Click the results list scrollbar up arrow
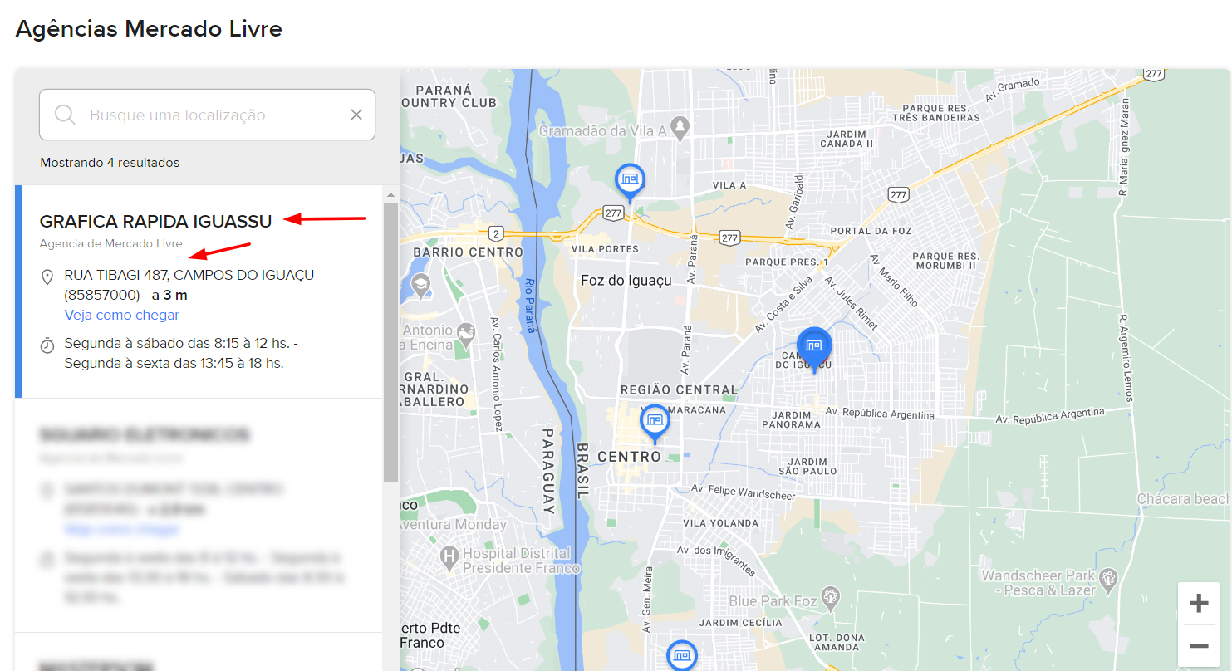1232x671 pixels. pos(390,194)
